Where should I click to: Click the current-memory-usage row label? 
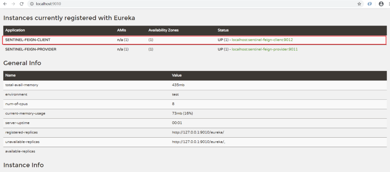click(x=25, y=113)
